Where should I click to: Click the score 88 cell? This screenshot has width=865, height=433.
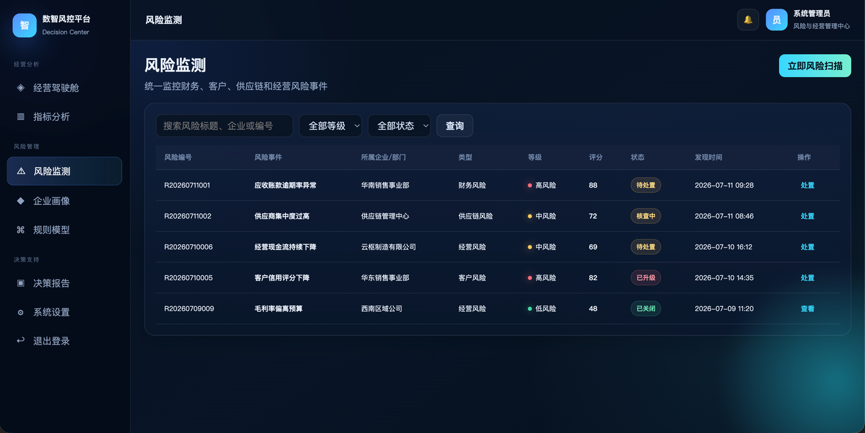593,185
